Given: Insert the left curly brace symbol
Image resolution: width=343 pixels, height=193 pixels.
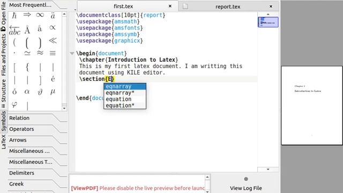Looking at the screenshot, I should pos(27,68).
